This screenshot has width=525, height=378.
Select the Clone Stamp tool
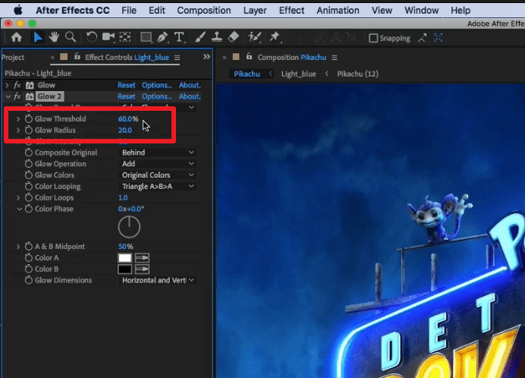tap(217, 37)
